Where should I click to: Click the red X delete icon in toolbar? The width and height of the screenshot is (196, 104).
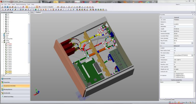point(23,7)
